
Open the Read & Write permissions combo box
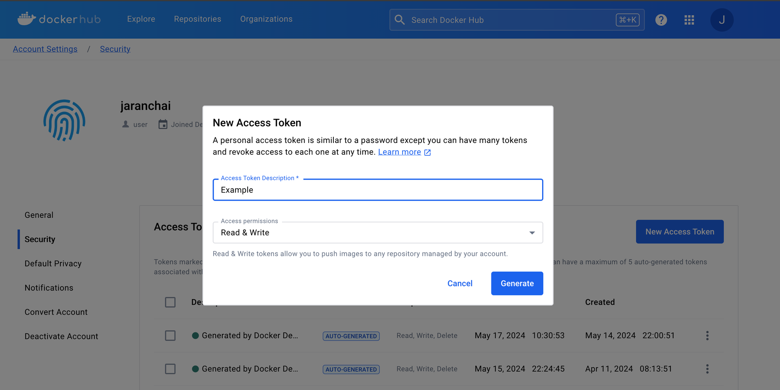(378, 233)
